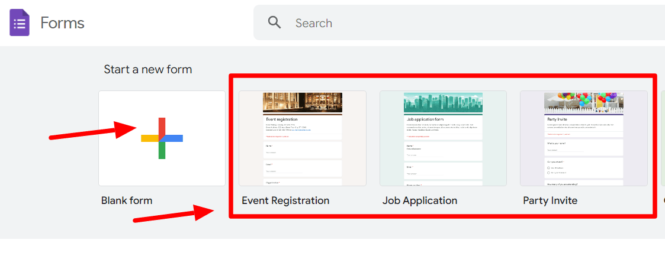Click the "Start a new form" heading
This screenshot has height=256, width=665.
148,69
